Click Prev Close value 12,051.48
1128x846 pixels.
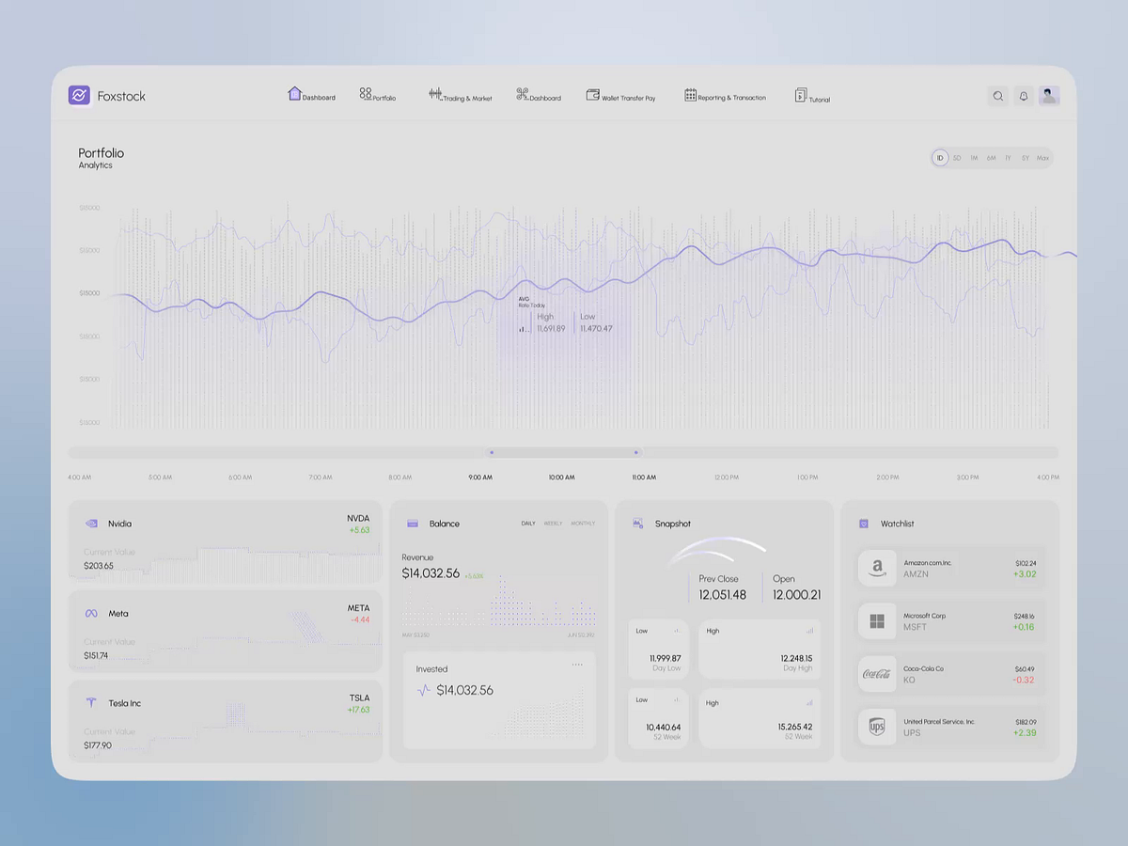click(x=722, y=595)
